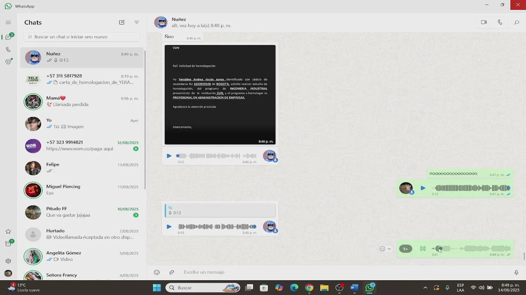Open Word from the taskbar
Image resolution: width=526 pixels, height=295 pixels.
click(x=354, y=288)
